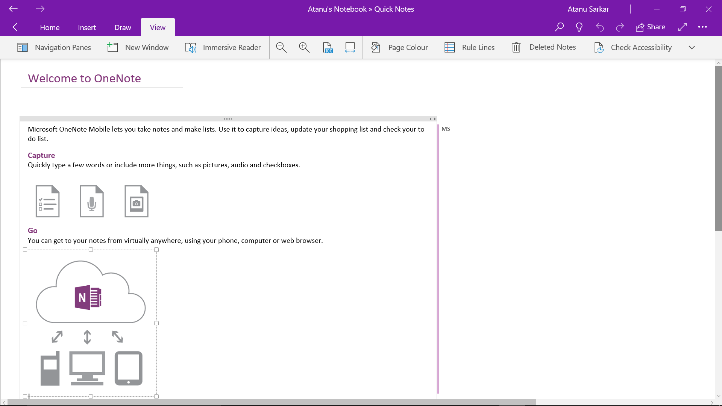The height and width of the screenshot is (406, 722).
Task: Click the Zoom Out magnifier icon
Action: 281,47
